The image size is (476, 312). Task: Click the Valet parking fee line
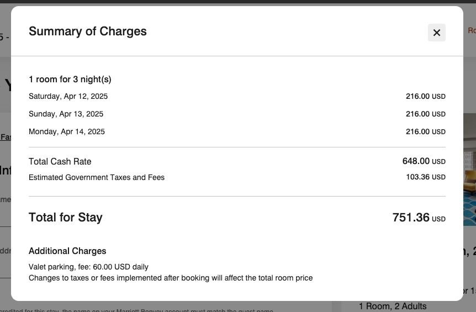[x=88, y=267]
